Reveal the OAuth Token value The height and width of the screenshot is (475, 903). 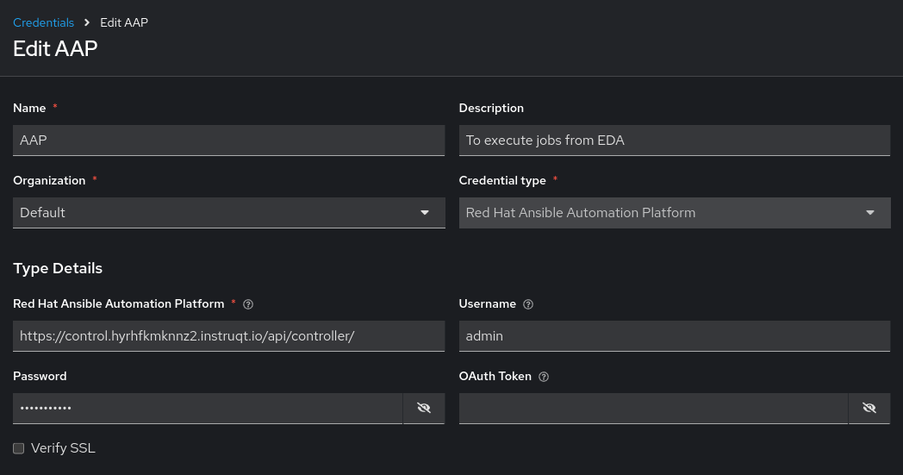(x=869, y=408)
